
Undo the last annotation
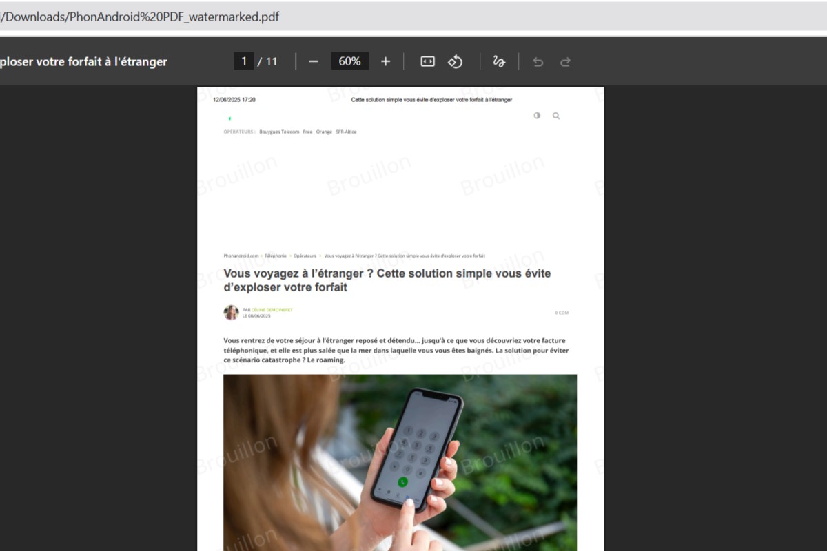coord(538,61)
